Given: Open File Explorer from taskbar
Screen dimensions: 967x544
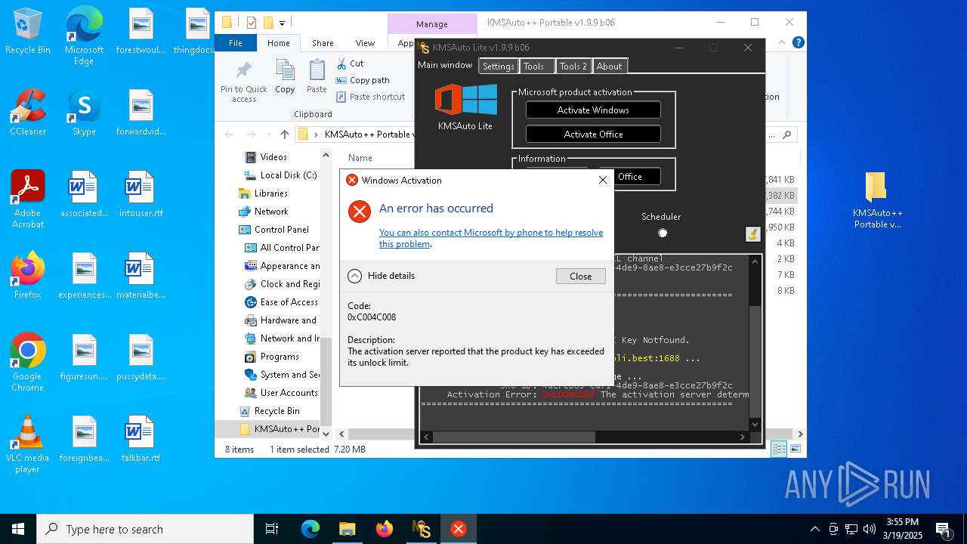Looking at the screenshot, I should (347, 529).
